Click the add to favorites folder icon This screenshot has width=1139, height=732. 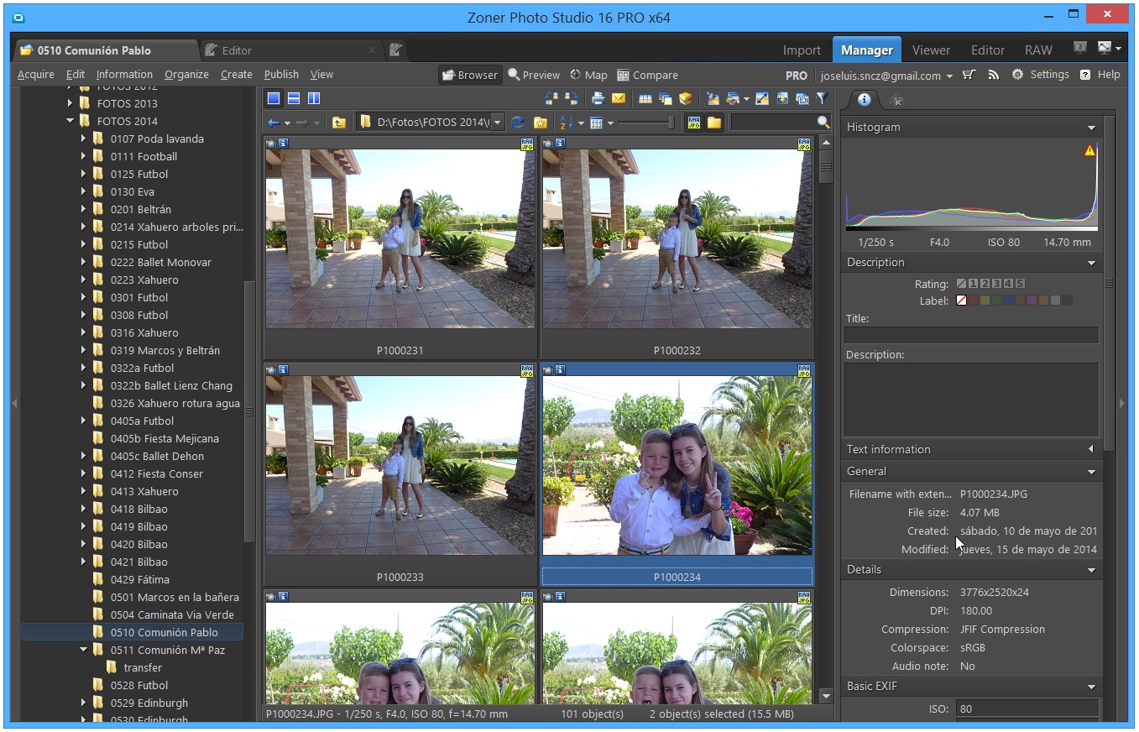541,123
